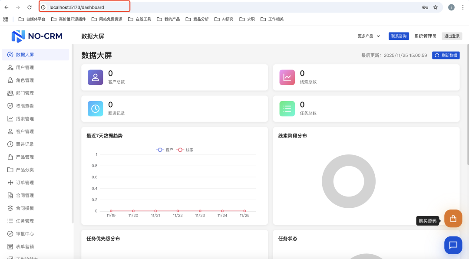The width and height of the screenshot is (469, 259).
Task: Toggle the 客户 series in chart legend
Action: pyautogui.click(x=165, y=150)
